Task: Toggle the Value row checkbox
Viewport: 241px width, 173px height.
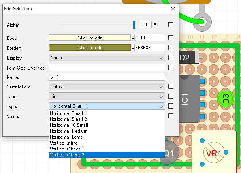Action: click(171, 116)
